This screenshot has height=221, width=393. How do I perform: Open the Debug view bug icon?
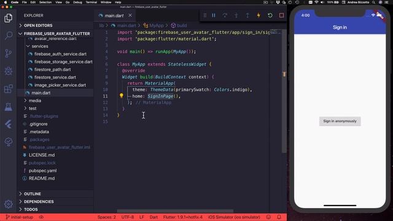click(8, 71)
